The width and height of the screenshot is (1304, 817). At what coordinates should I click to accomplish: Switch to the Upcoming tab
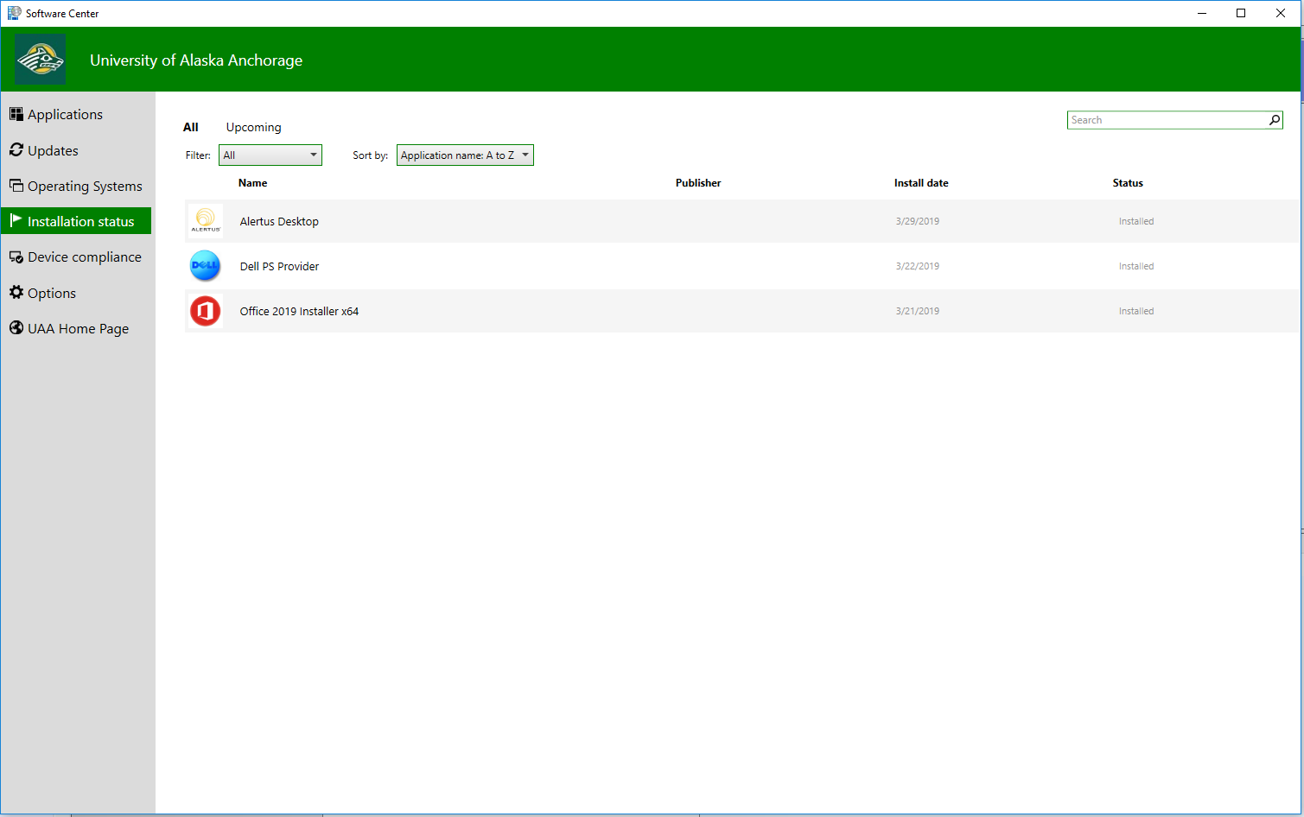253,127
